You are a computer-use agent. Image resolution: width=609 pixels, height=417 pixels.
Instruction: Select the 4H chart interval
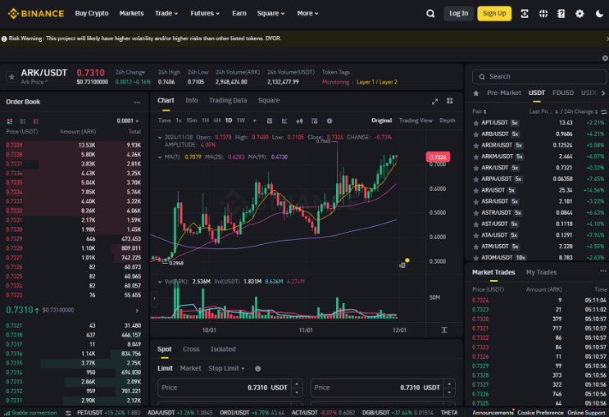click(x=216, y=120)
